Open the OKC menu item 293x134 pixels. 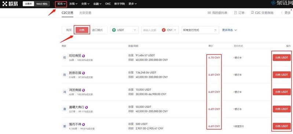[108, 4]
